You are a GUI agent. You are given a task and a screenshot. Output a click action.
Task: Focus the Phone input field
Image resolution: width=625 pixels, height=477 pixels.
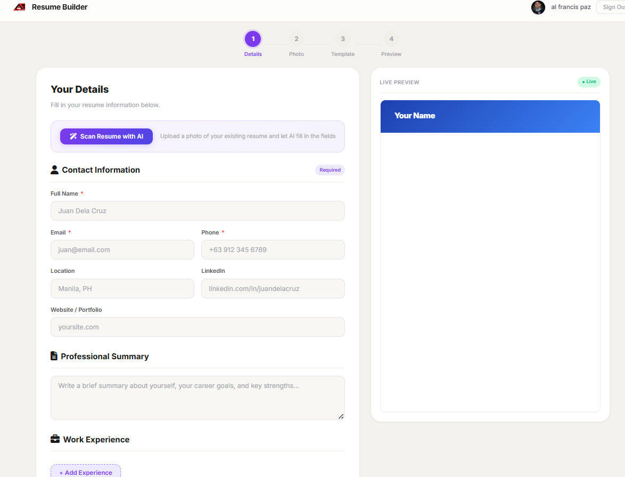pyautogui.click(x=273, y=250)
